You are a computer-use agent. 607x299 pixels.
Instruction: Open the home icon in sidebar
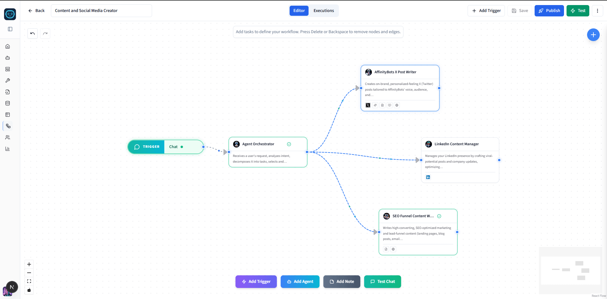[x=8, y=46]
